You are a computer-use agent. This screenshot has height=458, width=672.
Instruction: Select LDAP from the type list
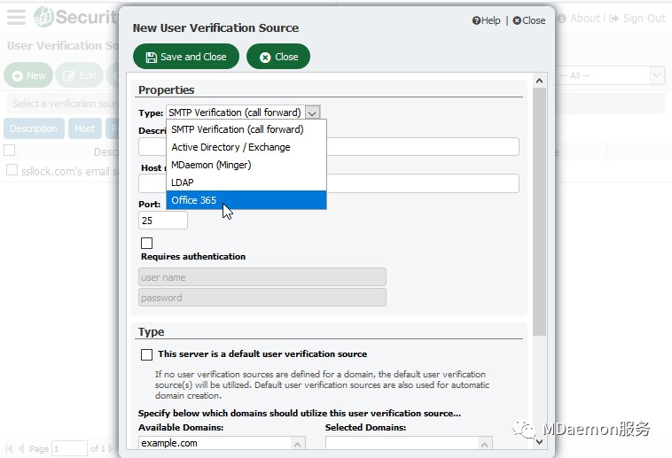click(246, 182)
